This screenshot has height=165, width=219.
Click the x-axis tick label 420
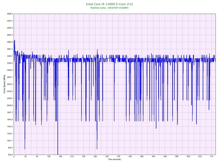coord(130,156)
